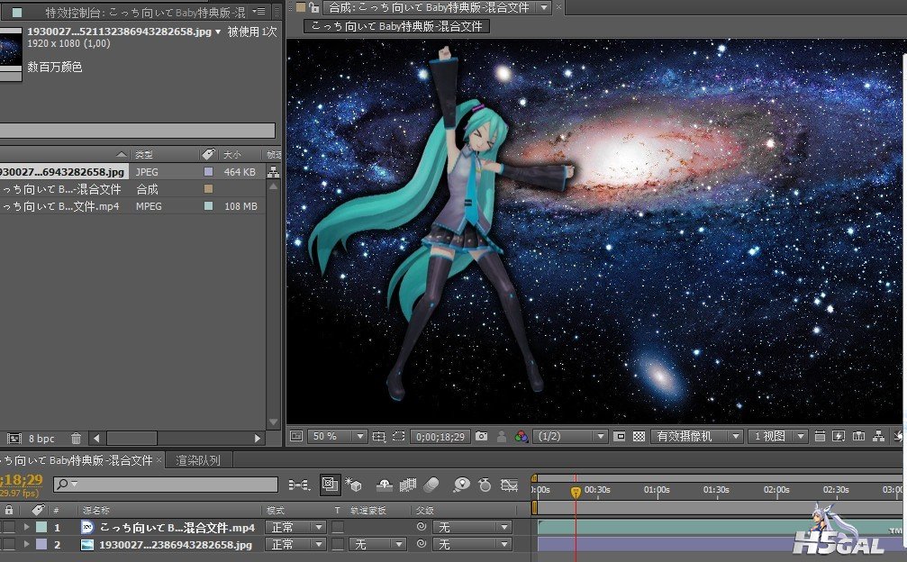Open the composition mini-flowchart icon
The height and width of the screenshot is (562, 907).
298,485
